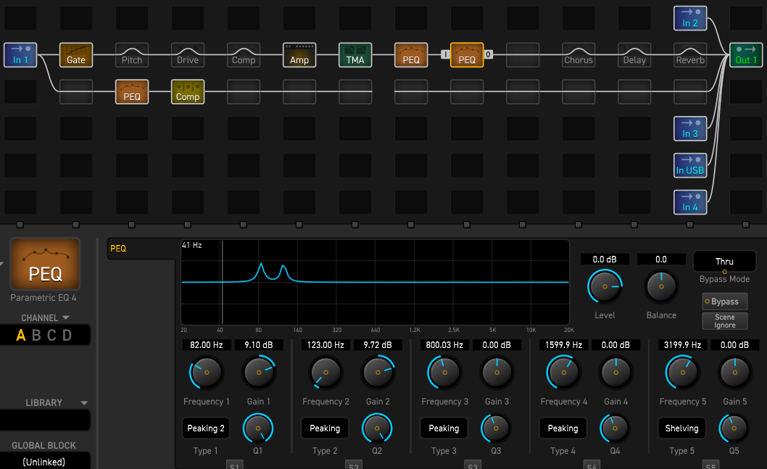Image resolution: width=767 pixels, height=469 pixels.
Task: Click the S5 tab below band 5
Action: click(710, 465)
